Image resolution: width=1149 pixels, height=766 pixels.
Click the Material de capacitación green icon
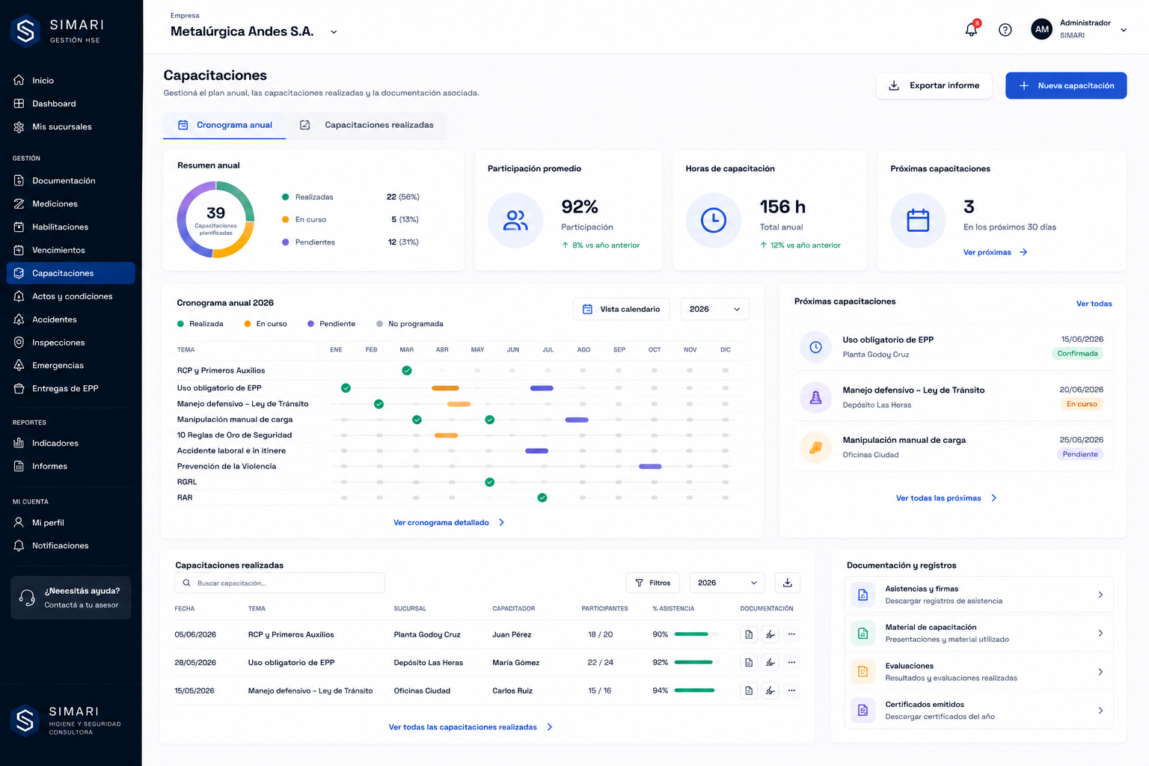pos(862,634)
